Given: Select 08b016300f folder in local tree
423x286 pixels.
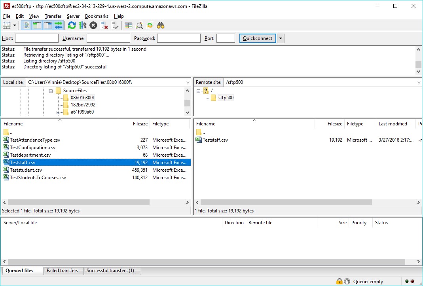Looking at the screenshot, I should click(82, 98).
